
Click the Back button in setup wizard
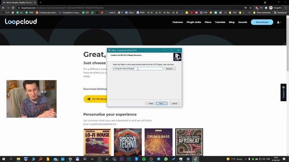pyautogui.click(x=150, y=103)
